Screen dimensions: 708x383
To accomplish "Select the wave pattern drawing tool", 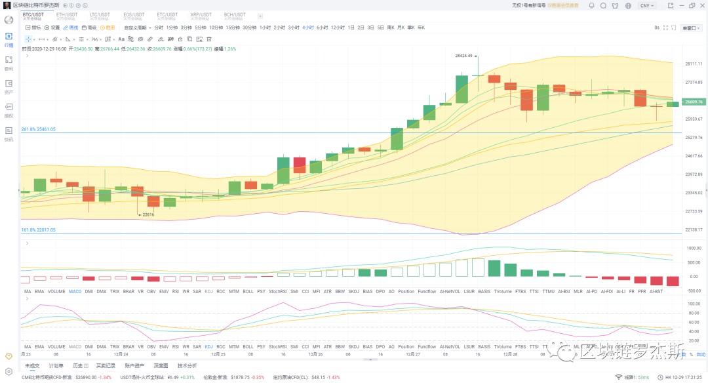I will (x=95, y=39).
